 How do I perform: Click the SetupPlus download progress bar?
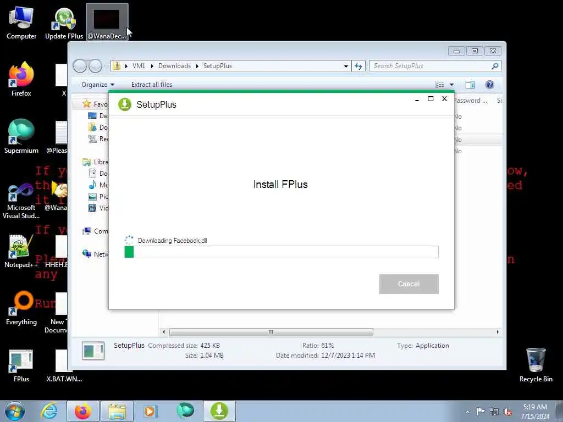click(x=281, y=252)
